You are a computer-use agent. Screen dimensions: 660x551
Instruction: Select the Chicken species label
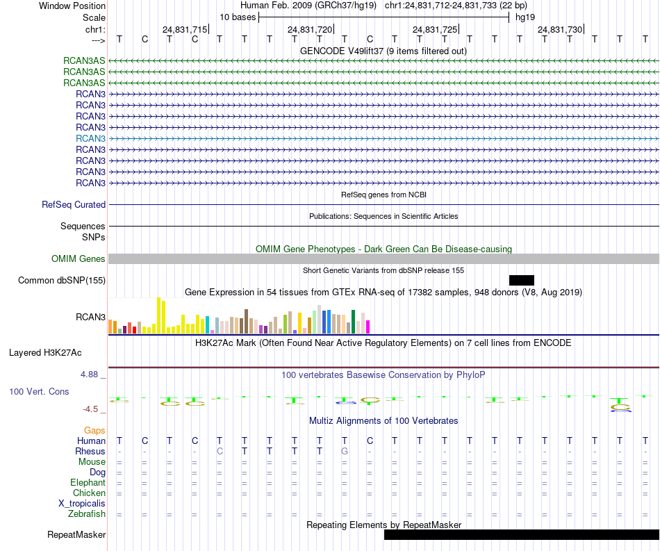89,493
